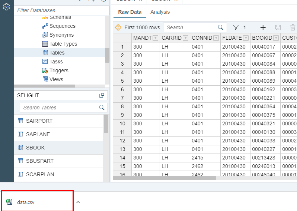297x211 pixels.
Task: Open the SFLIGHT schema selector icon
Action: coord(102,95)
